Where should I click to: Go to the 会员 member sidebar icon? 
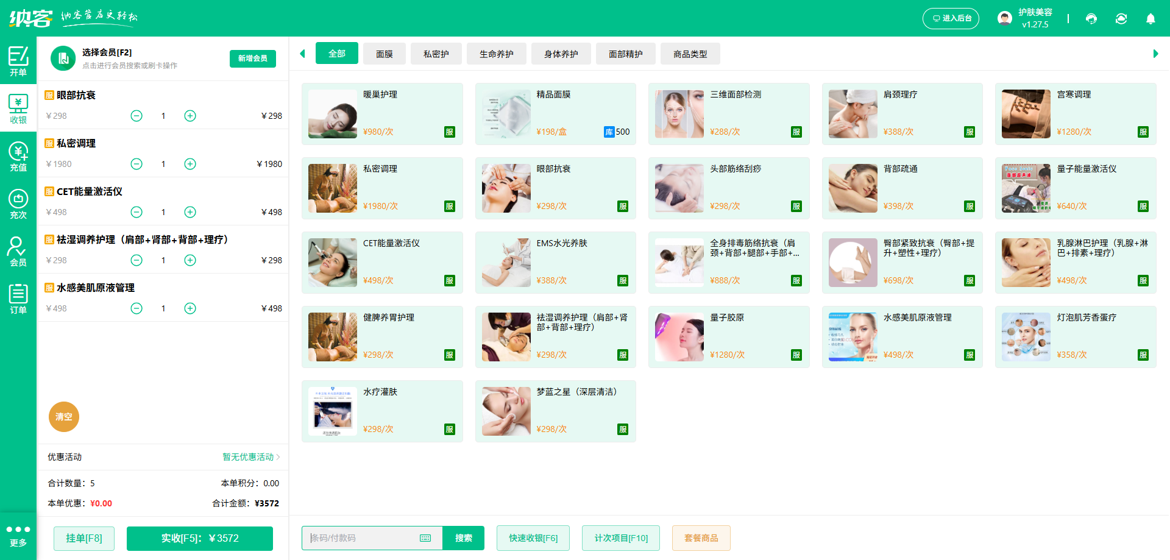coord(18,252)
